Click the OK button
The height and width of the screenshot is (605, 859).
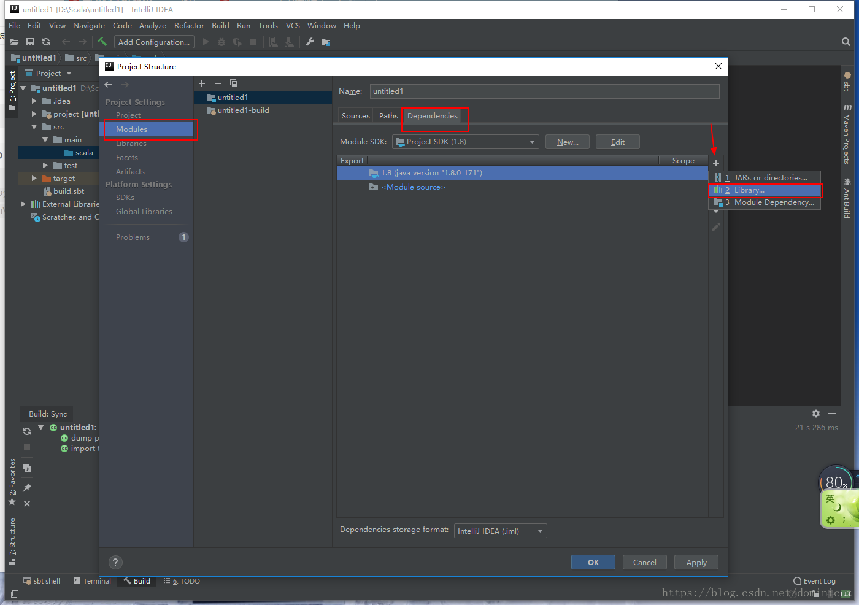593,562
